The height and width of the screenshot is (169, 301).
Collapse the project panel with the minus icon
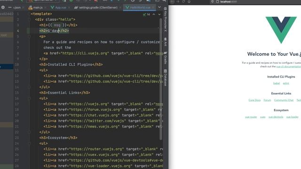tap(9, 8)
